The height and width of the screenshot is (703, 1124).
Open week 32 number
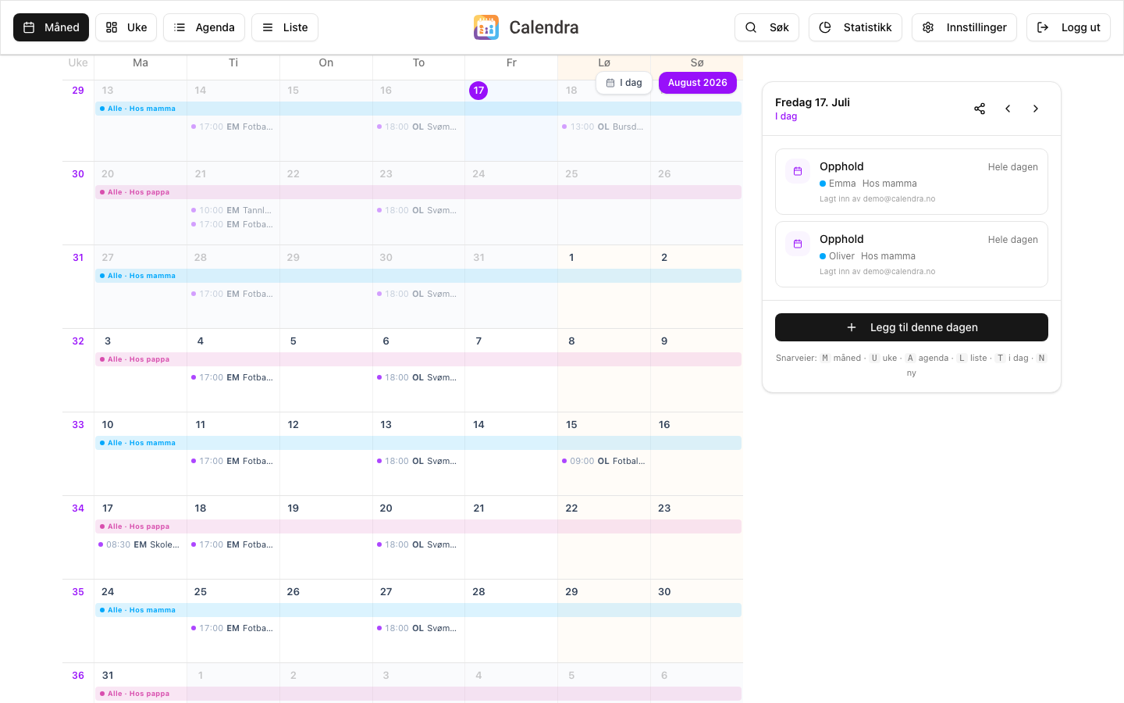[x=78, y=341]
